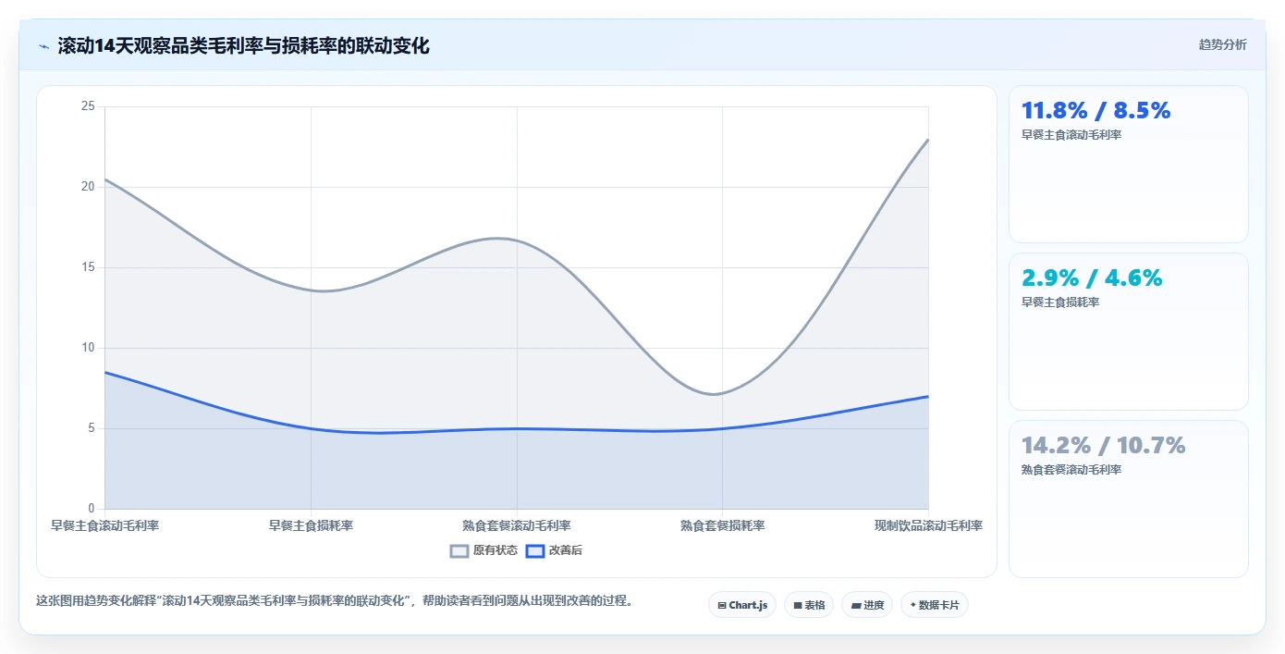
Task: Click the y-axis value 0
Action: coord(91,509)
